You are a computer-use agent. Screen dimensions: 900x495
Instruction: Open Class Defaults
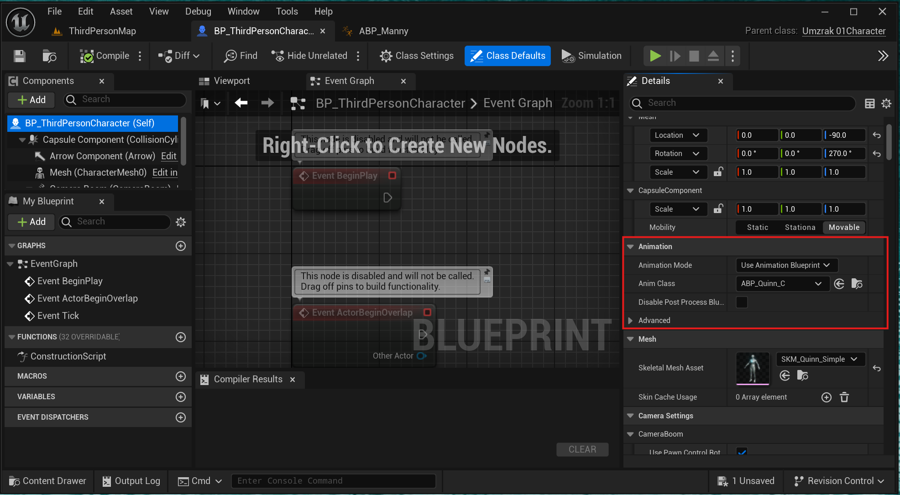508,56
